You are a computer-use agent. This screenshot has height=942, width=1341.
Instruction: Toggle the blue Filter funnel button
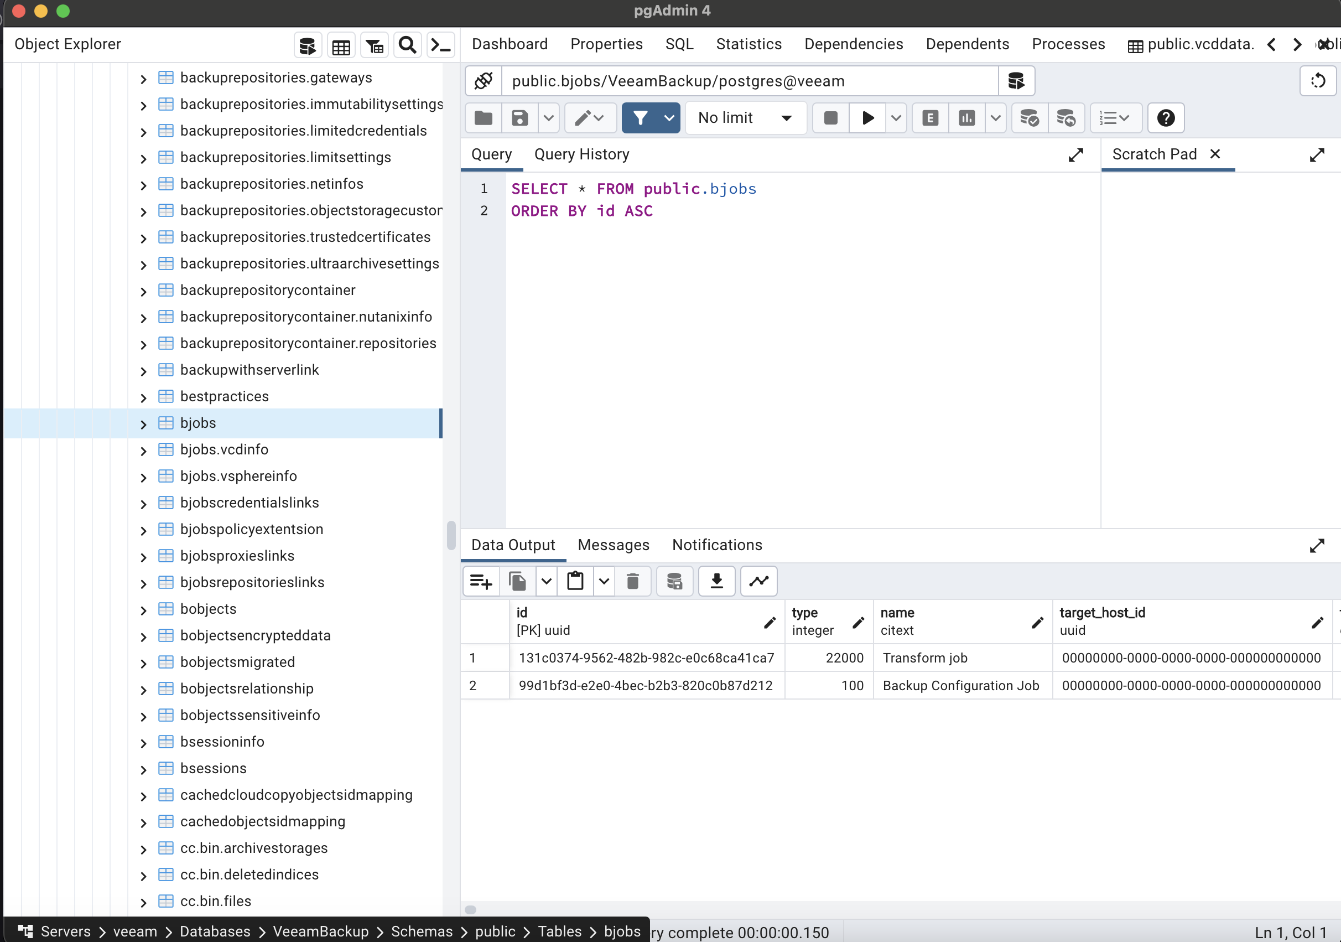pos(641,118)
